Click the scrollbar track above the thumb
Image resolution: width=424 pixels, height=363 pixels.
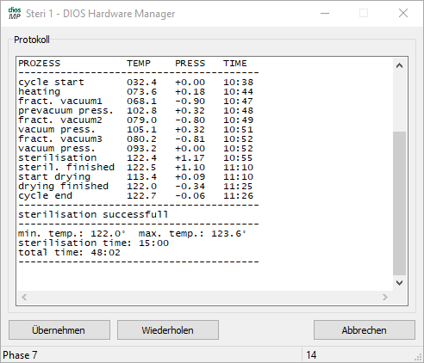click(x=399, y=102)
